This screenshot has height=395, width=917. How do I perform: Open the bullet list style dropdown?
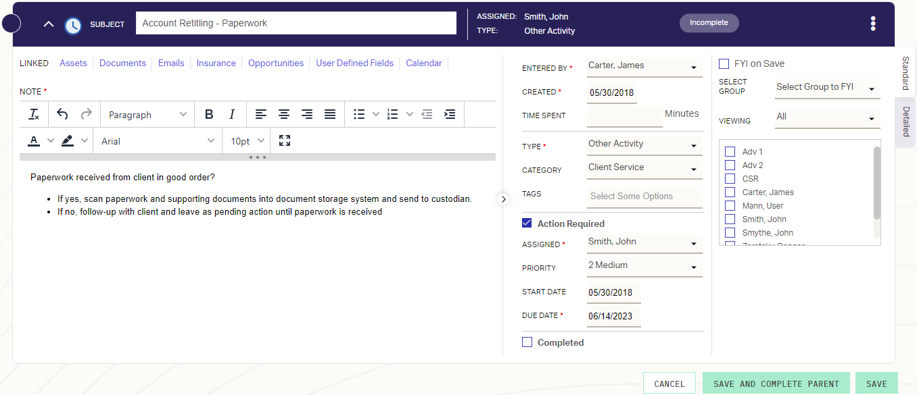click(x=376, y=115)
